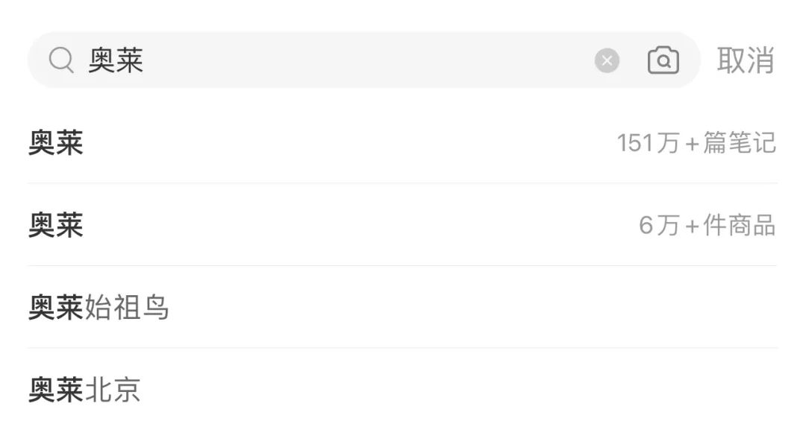The width and height of the screenshot is (806, 430).
Task: Tap the 6万+件商品 count label
Action: click(707, 225)
